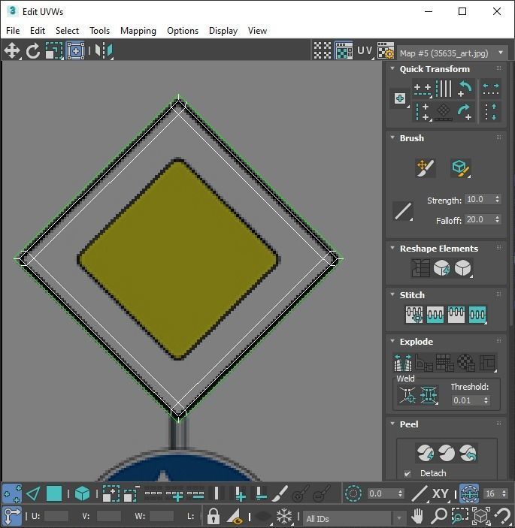Click the Mirror Horizontal tool icon

click(x=104, y=51)
